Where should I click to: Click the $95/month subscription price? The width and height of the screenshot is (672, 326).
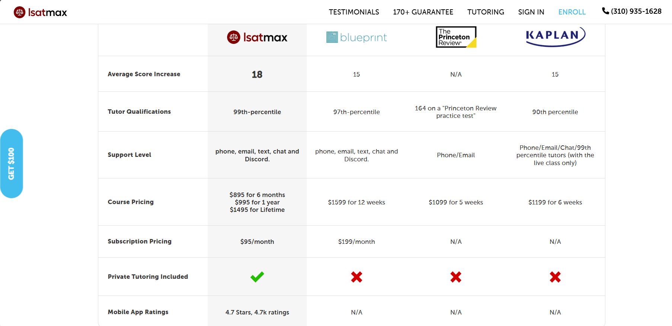tap(257, 242)
